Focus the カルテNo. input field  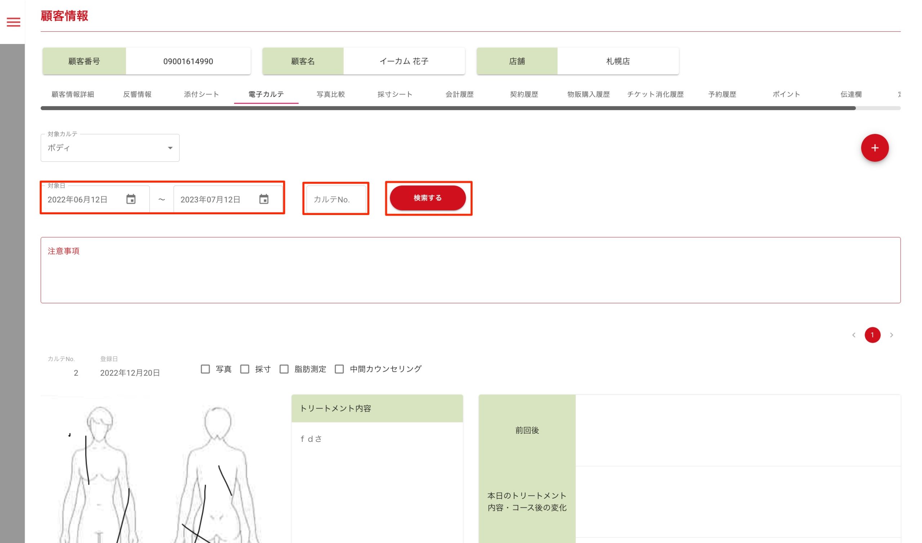pyautogui.click(x=336, y=199)
